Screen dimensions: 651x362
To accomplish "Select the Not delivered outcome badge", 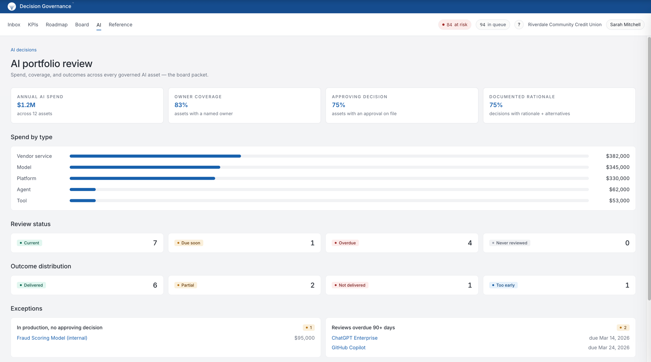I will pyautogui.click(x=350, y=285).
